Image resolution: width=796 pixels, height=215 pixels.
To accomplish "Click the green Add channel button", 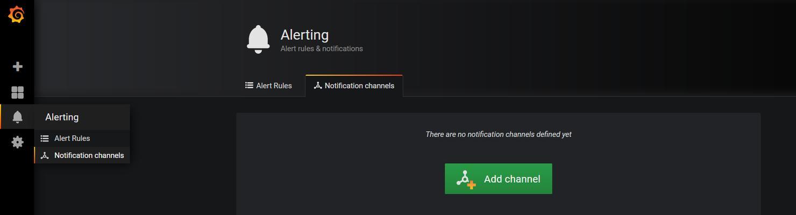I will [499, 179].
